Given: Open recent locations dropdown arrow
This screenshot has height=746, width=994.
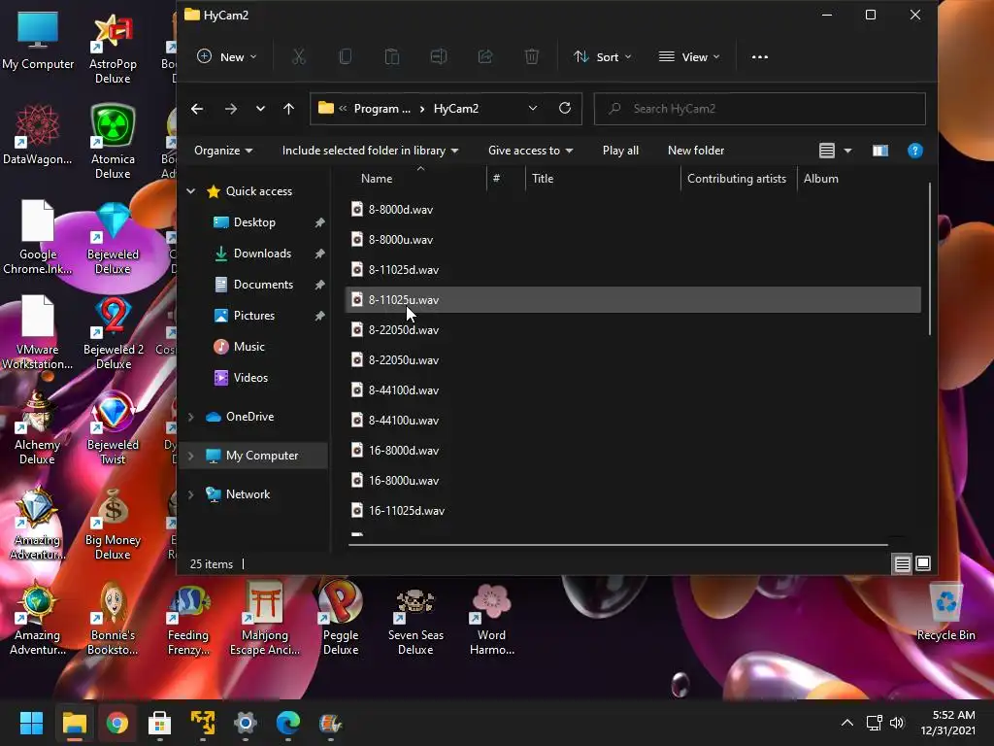Looking at the screenshot, I should pos(260,109).
